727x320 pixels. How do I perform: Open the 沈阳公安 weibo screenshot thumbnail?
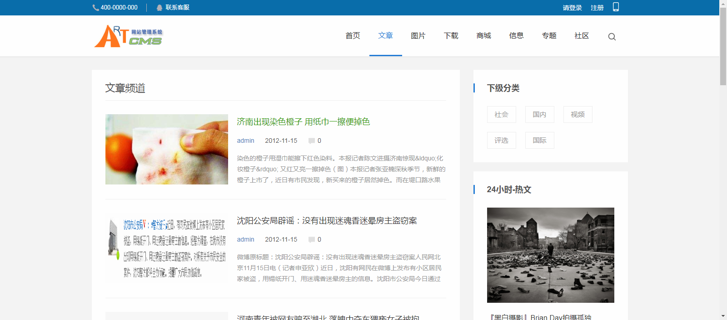[167, 248]
